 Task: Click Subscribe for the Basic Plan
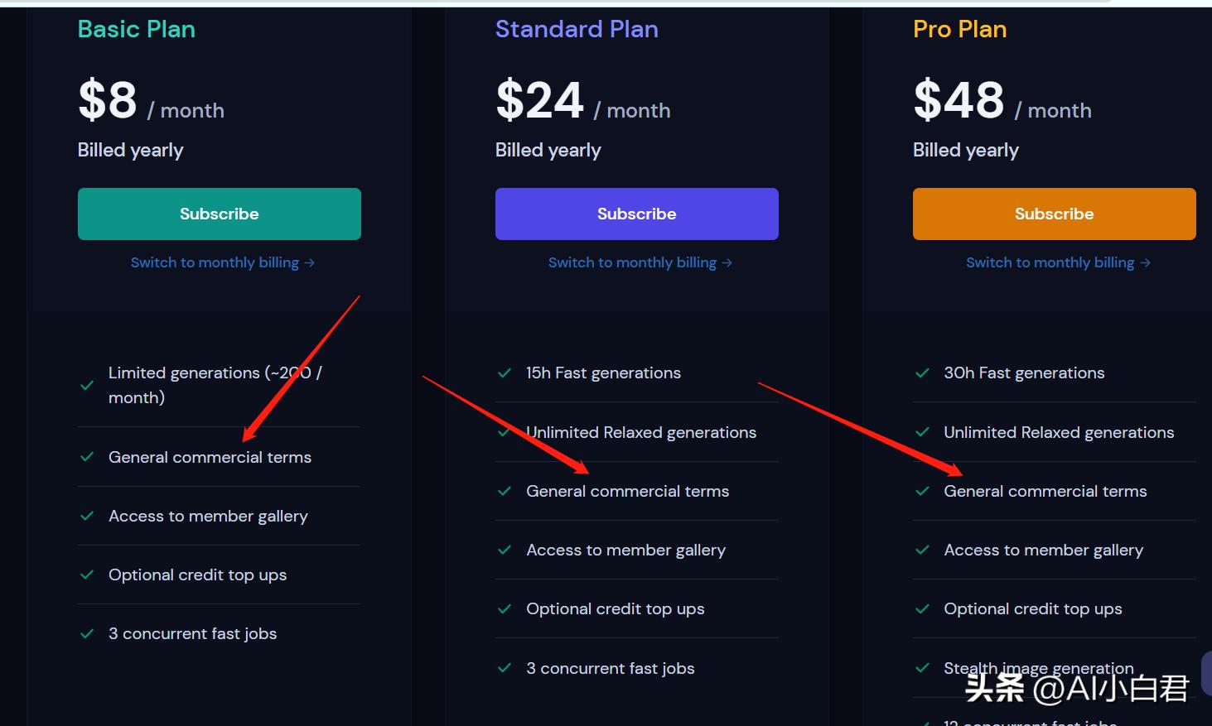[220, 214]
